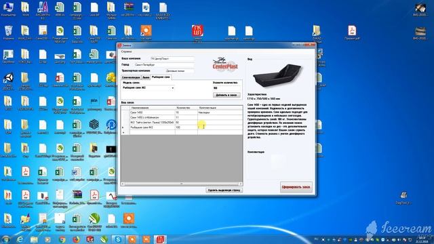The width and height of the screenshot is (434, 244).
Task: Open the Прайс PDF file on desktop
Action: [352, 33]
